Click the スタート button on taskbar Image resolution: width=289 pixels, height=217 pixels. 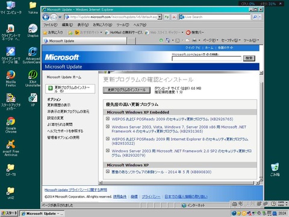9,213
